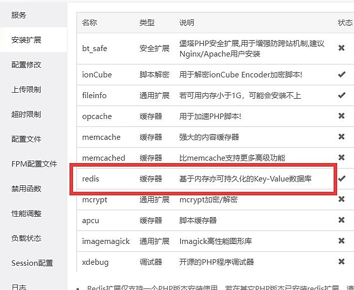Select the memcache name cell
The width and height of the screenshot is (354, 290).
101,137
